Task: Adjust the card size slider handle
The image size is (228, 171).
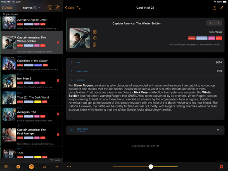Action: [x=151, y=166]
